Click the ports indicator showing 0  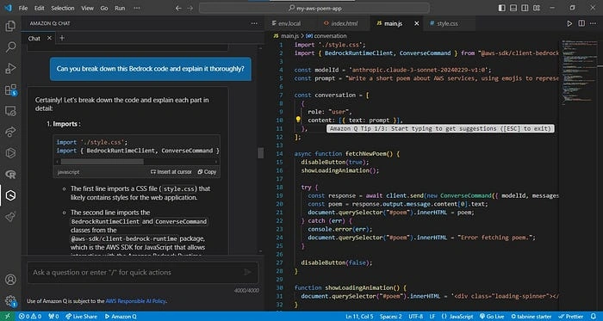(x=53, y=317)
